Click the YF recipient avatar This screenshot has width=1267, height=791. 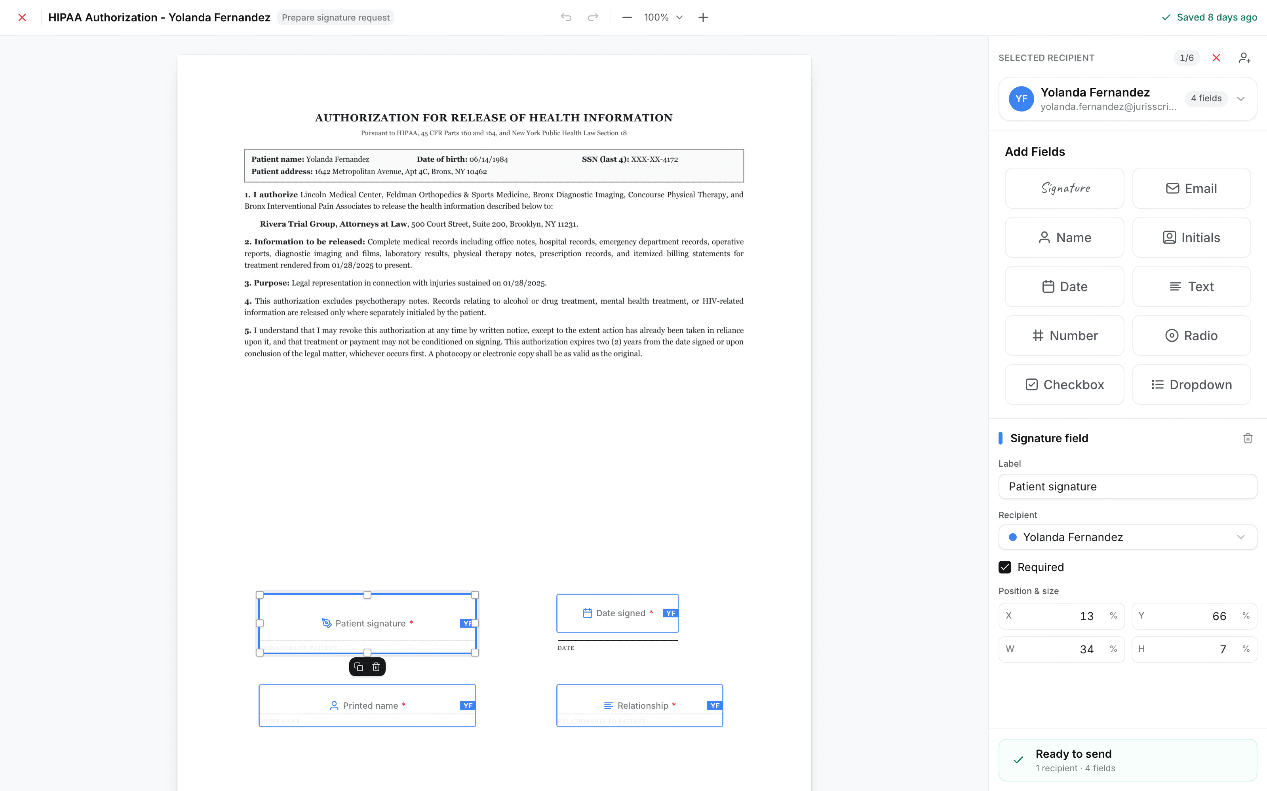1021,98
